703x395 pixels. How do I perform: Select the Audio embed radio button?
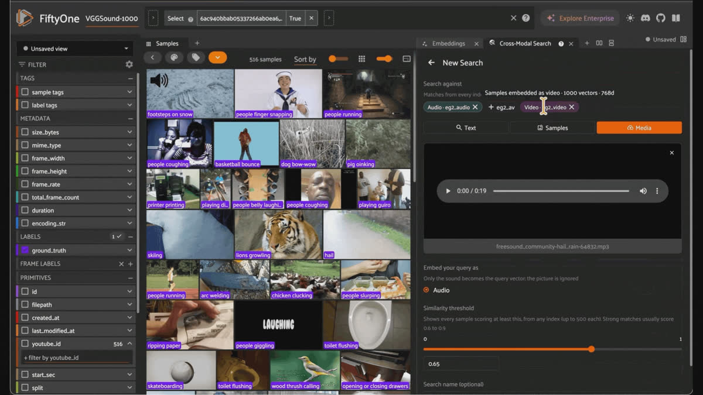pyautogui.click(x=426, y=290)
